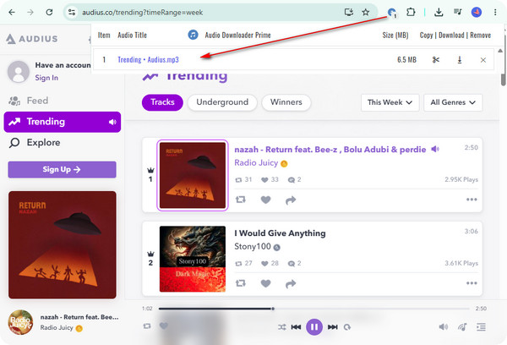This screenshot has width=507, height=345.
Task: Click the Audius logo
Action: point(32,39)
